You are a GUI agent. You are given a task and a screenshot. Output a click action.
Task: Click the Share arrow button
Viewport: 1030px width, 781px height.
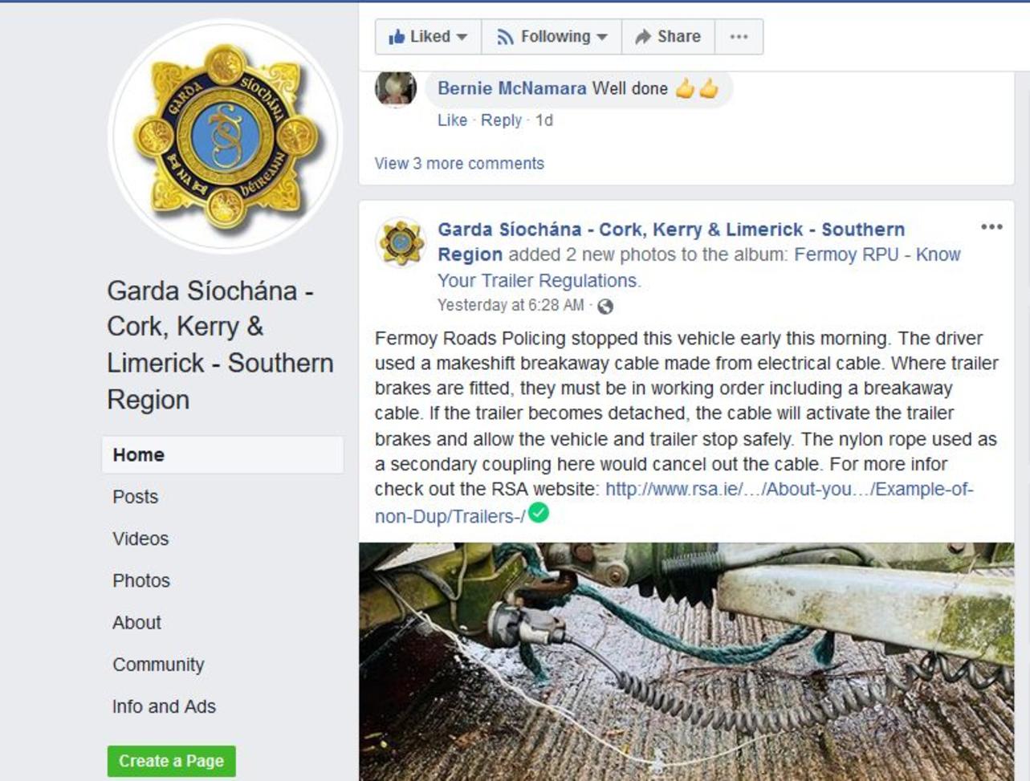pyautogui.click(x=668, y=37)
